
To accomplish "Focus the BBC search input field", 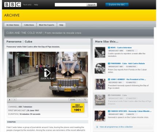I will point(70,5).
